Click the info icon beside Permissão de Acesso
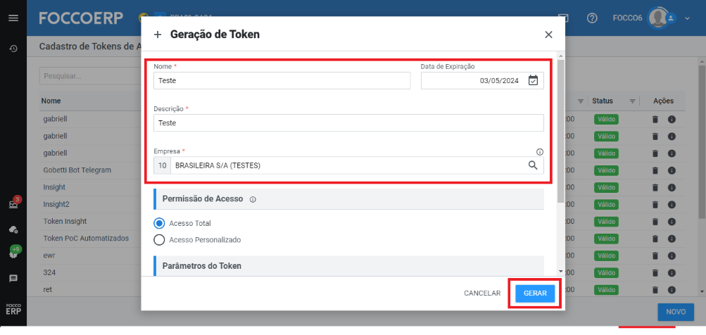This screenshot has height=335, width=706. (x=253, y=199)
